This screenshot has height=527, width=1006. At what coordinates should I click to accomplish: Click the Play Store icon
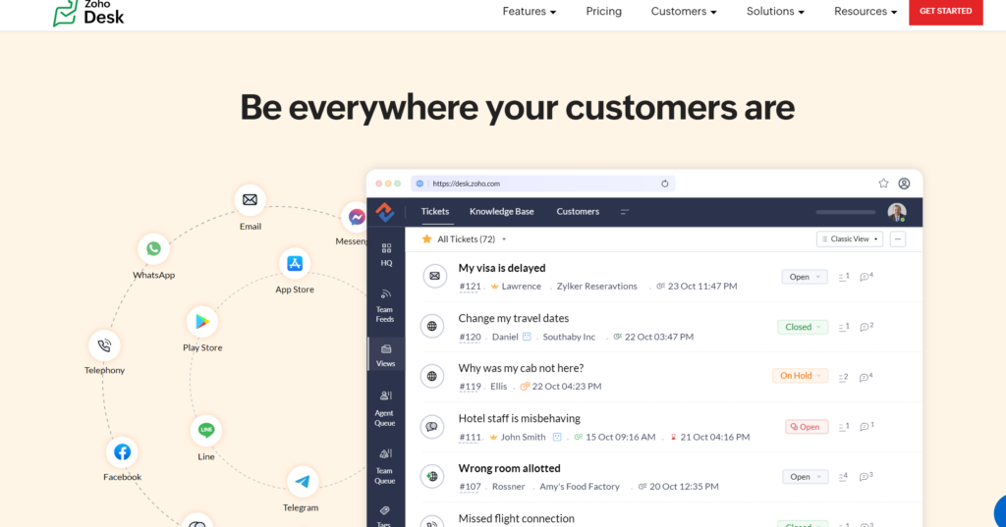click(x=202, y=322)
